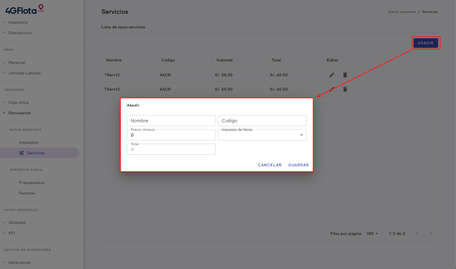Collapse the Facturación section

coord(19,113)
